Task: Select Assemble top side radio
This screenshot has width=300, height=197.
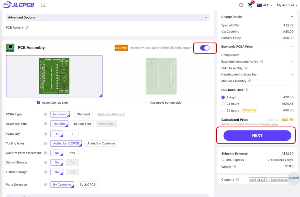Action: 38,103
